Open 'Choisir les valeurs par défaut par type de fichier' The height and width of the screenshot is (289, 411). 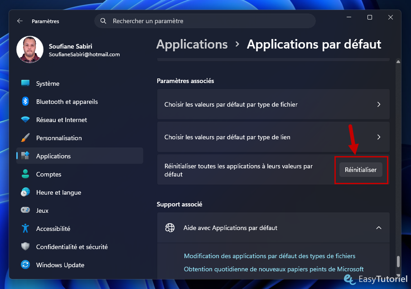[273, 104]
